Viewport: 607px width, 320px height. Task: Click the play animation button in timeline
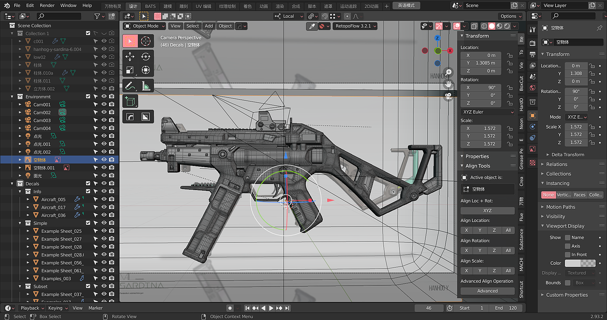tap(271, 308)
